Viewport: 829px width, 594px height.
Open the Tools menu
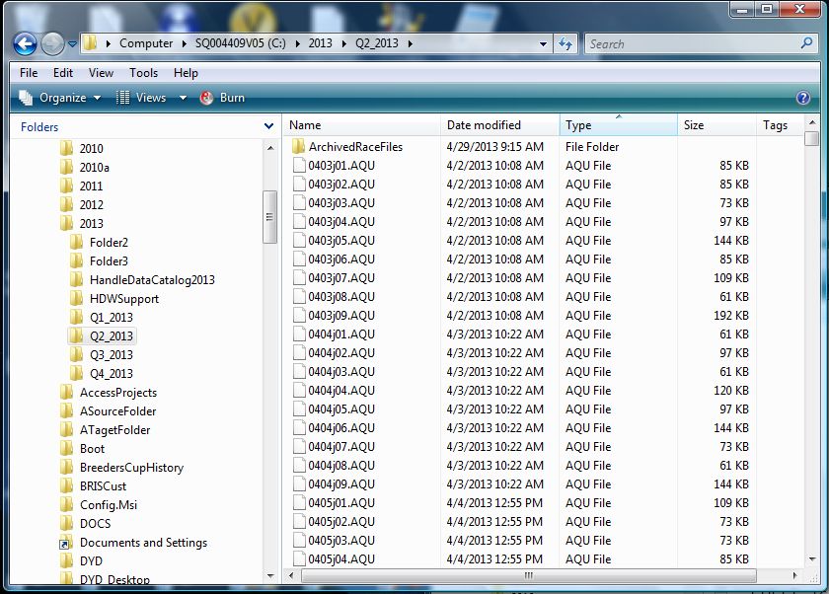point(144,73)
